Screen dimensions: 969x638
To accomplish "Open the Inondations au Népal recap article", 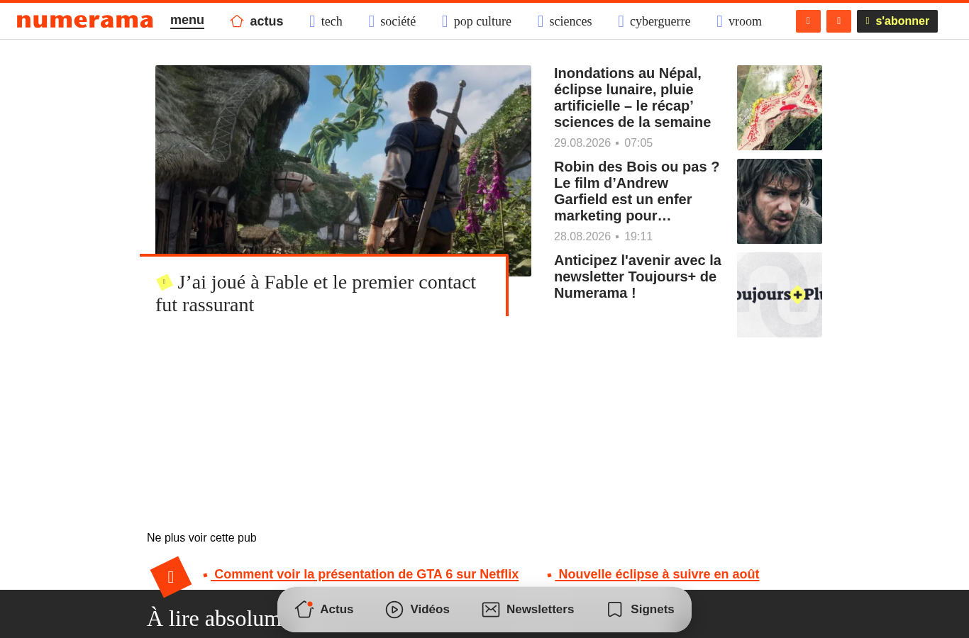I will tap(633, 98).
